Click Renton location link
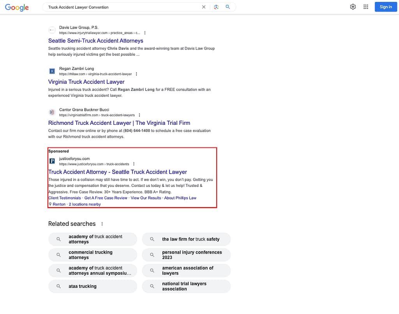This screenshot has width=399, height=314. pyautogui.click(x=59, y=204)
